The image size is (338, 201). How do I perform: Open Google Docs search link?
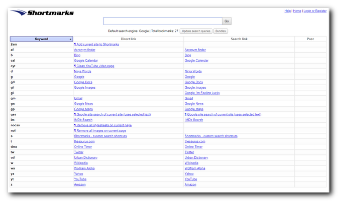click(193, 82)
